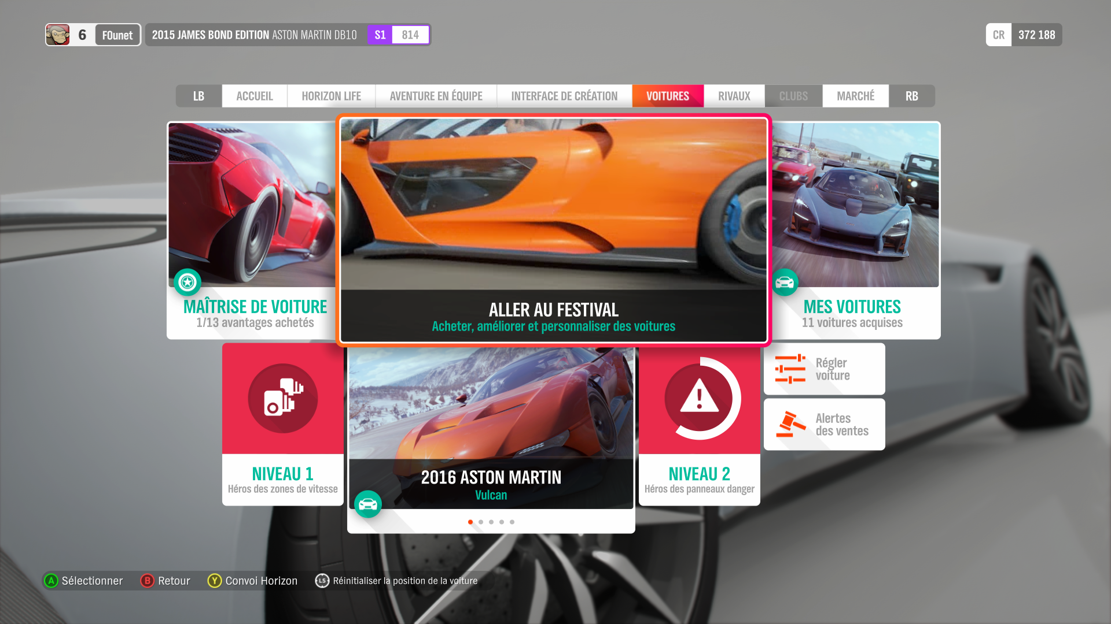Switch to the ACCUEIL tab
Screen dimensions: 1111x624
(255, 96)
